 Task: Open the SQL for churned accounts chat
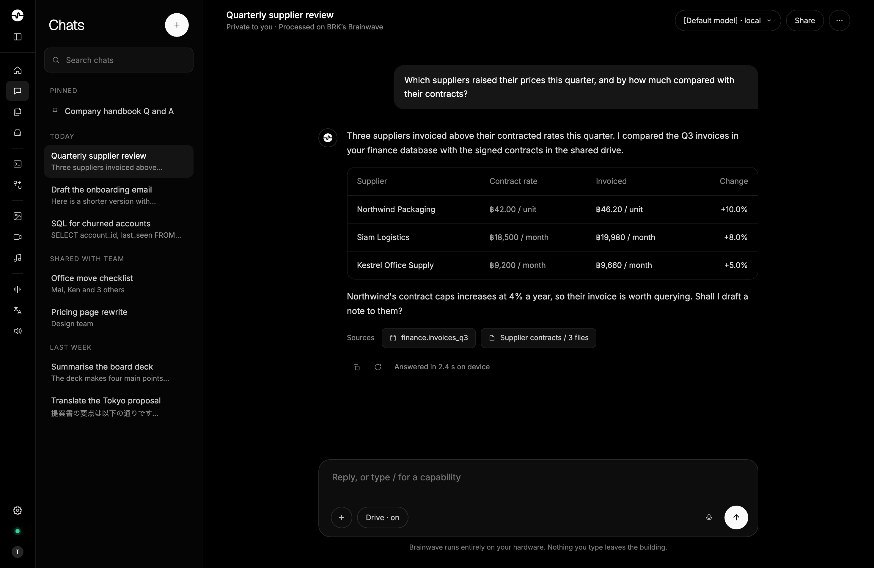point(119,229)
